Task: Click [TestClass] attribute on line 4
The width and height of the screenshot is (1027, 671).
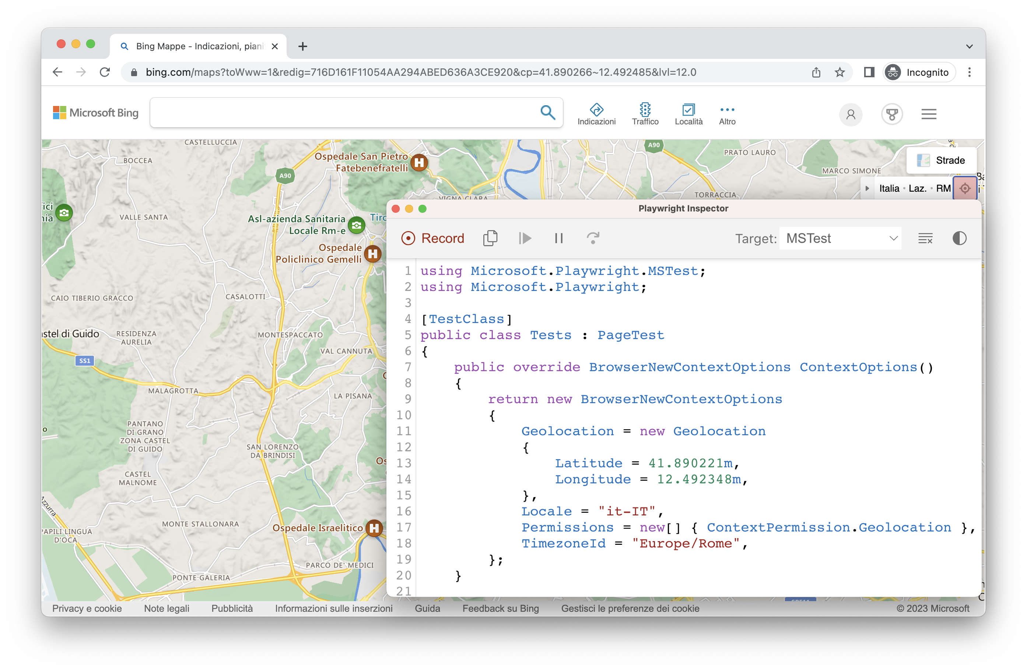Action: [x=466, y=319]
